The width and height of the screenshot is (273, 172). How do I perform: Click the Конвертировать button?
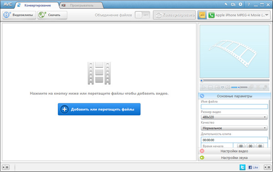coord(174,15)
